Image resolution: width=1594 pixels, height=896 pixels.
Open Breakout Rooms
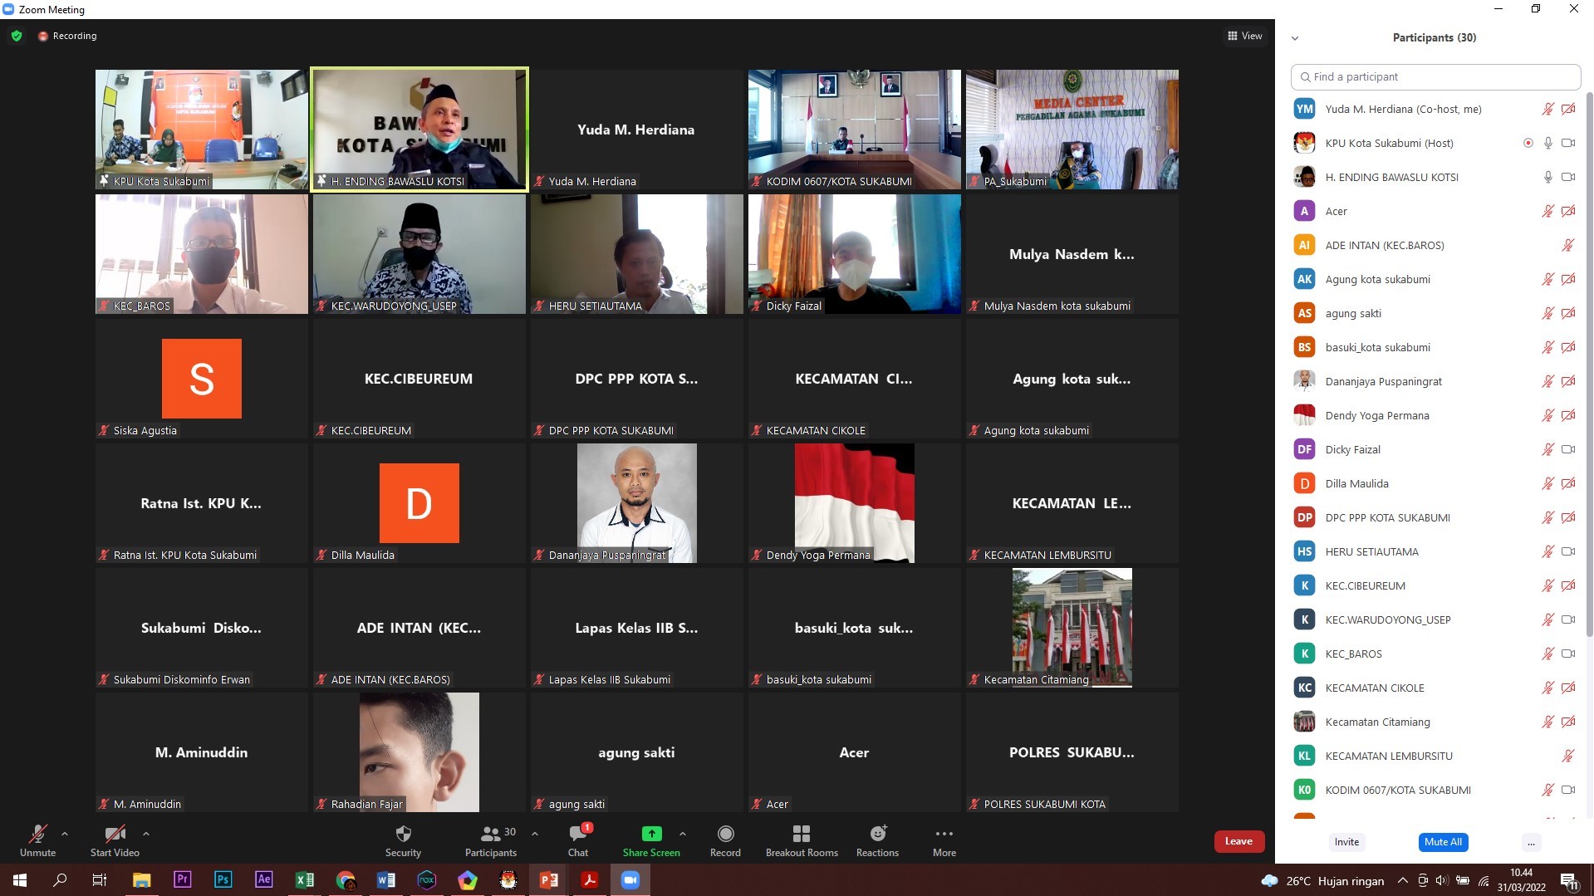point(801,835)
